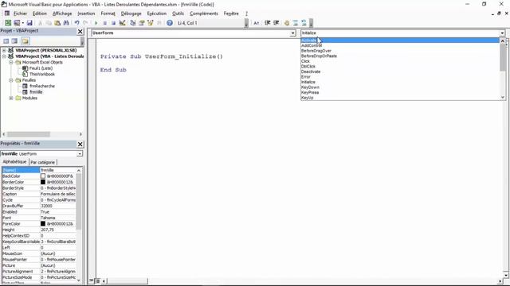
Task: Open the Affichage menu
Action: (x=62, y=14)
